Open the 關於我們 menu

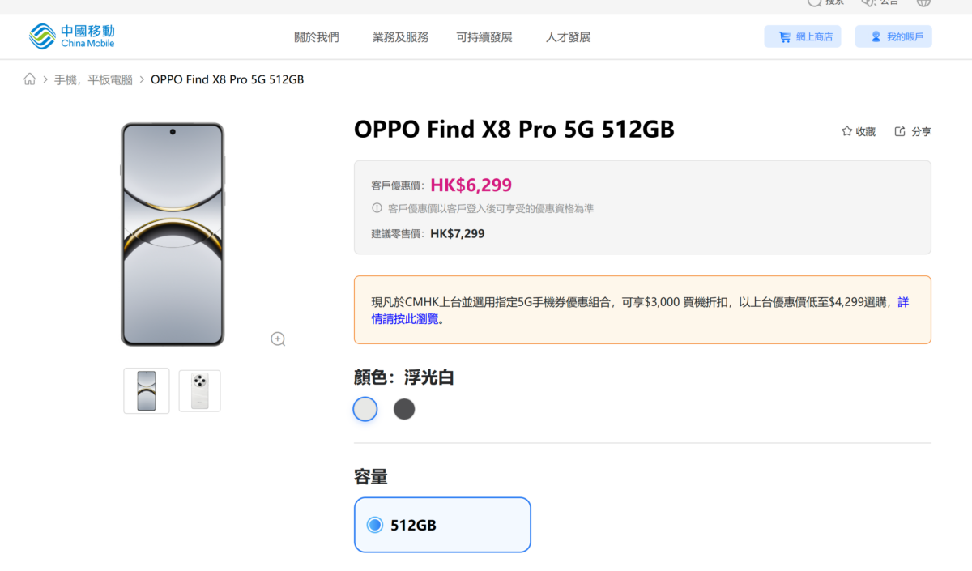pos(317,37)
